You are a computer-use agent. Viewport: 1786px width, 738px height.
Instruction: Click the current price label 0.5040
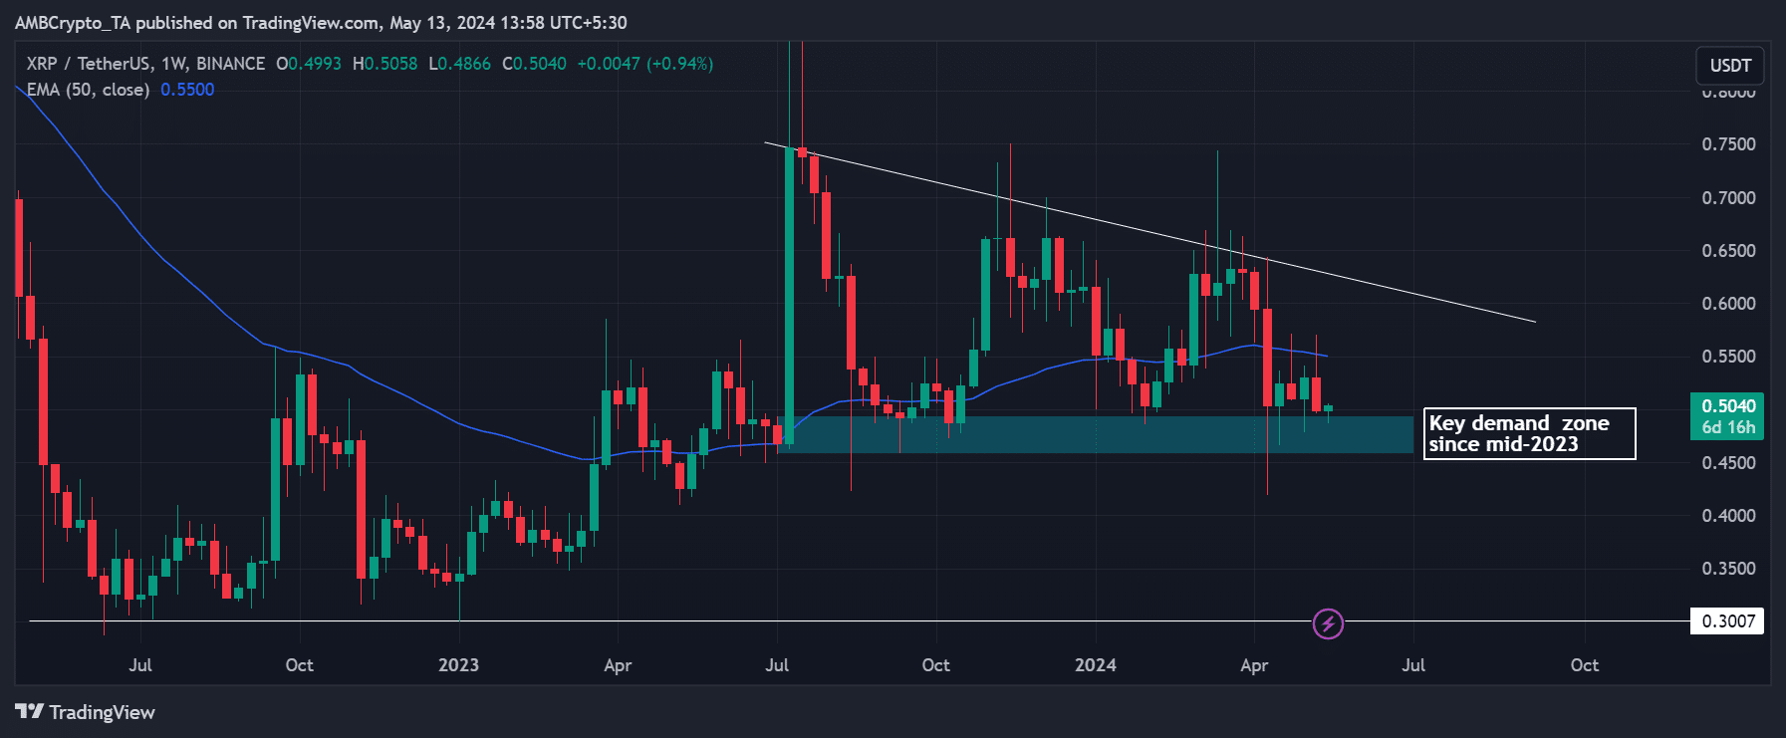tap(1727, 416)
